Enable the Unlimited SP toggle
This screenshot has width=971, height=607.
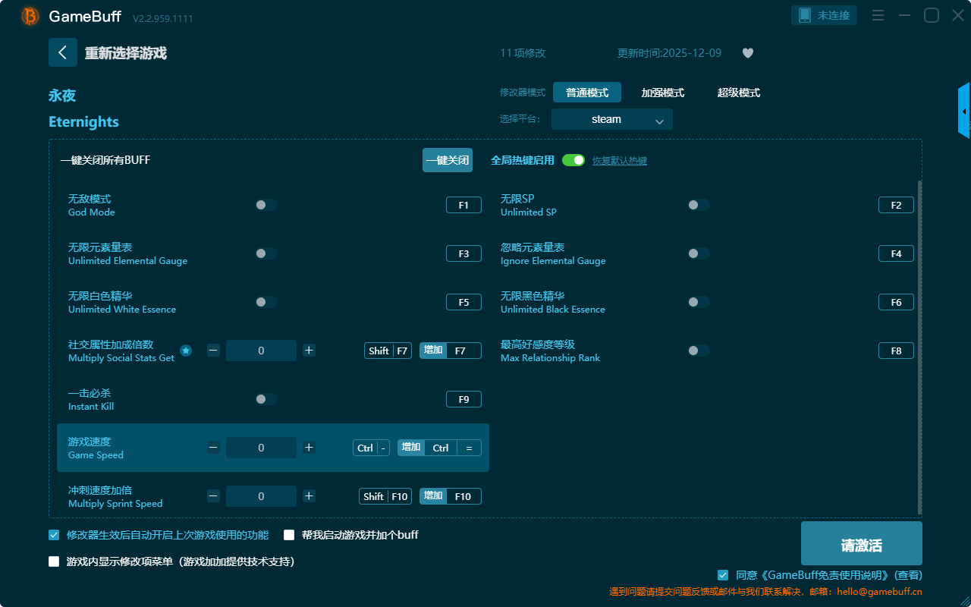tap(698, 205)
